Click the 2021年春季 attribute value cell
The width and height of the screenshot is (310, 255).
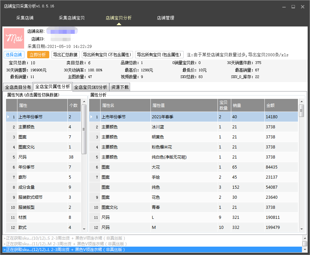(184, 117)
